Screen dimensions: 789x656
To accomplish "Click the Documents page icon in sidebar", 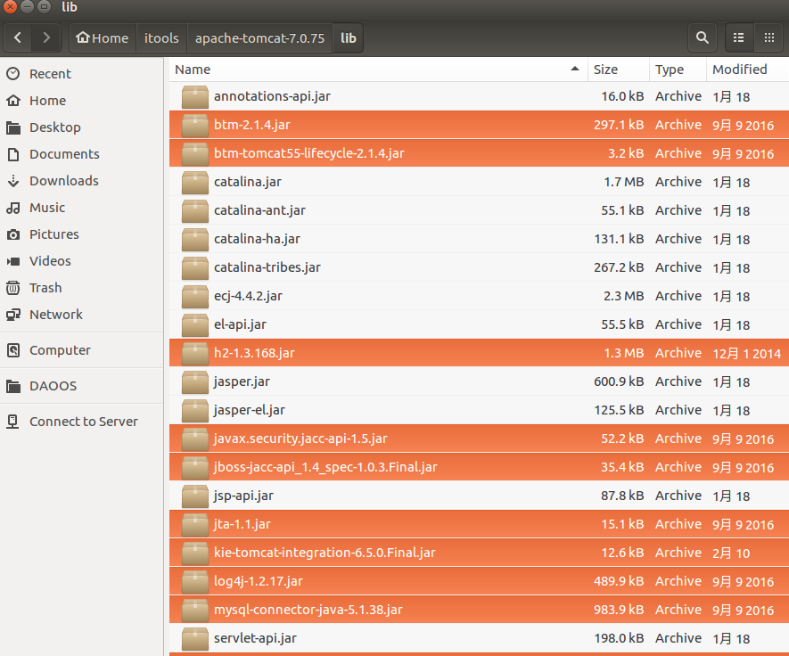I will click(x=13, y=154).
